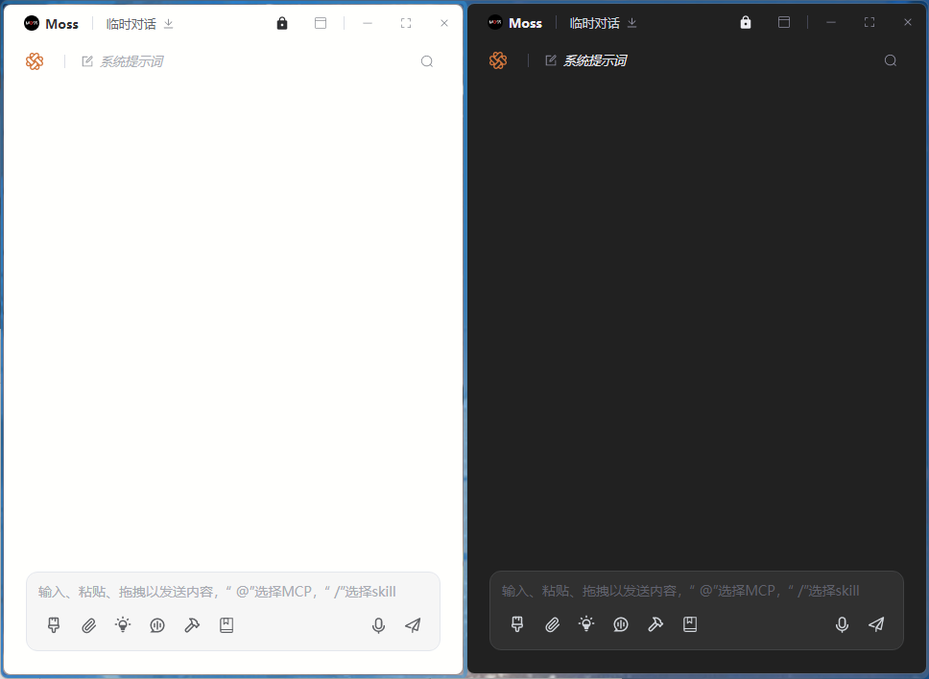Click the orange knot logo in dark window

(x=498, y=59)
